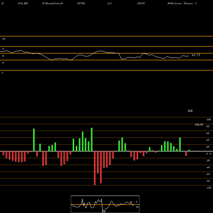Click the SI MunafaSutraR header label
213x213 pixels.
point(52,3)
